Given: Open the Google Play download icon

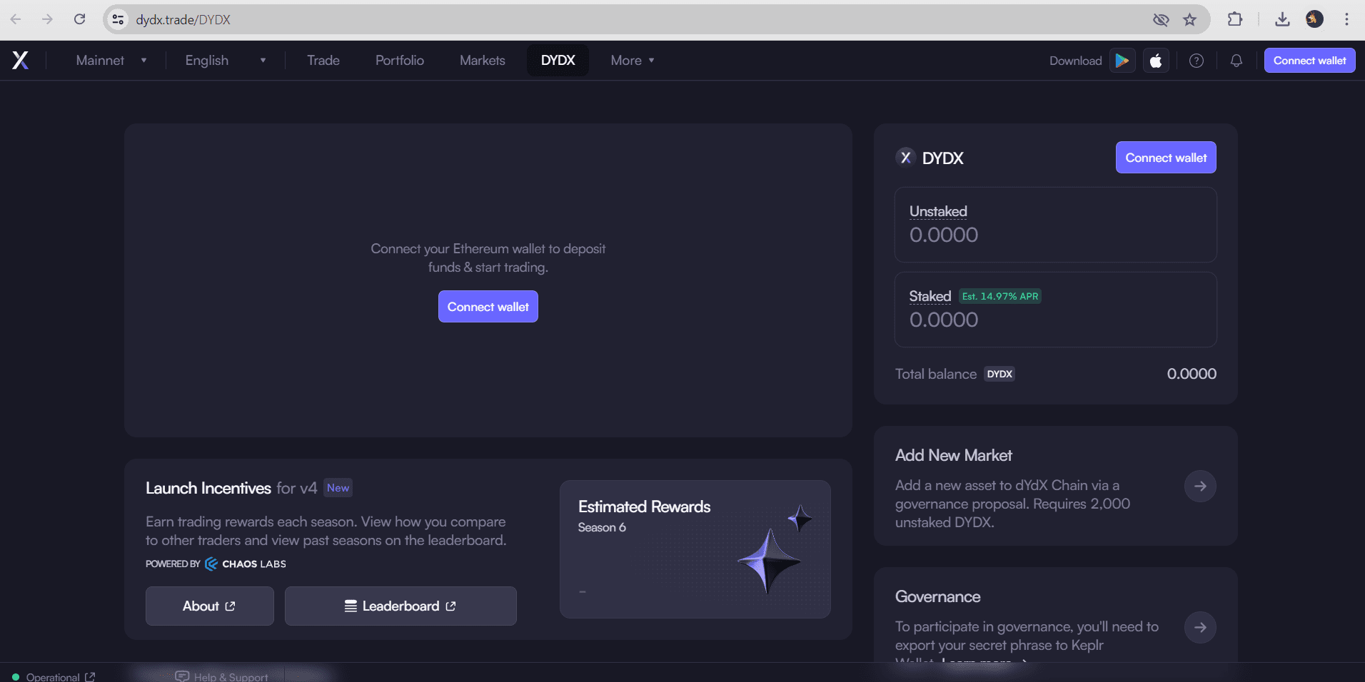Looking at the screenshot, I should tap(1122, 61).
